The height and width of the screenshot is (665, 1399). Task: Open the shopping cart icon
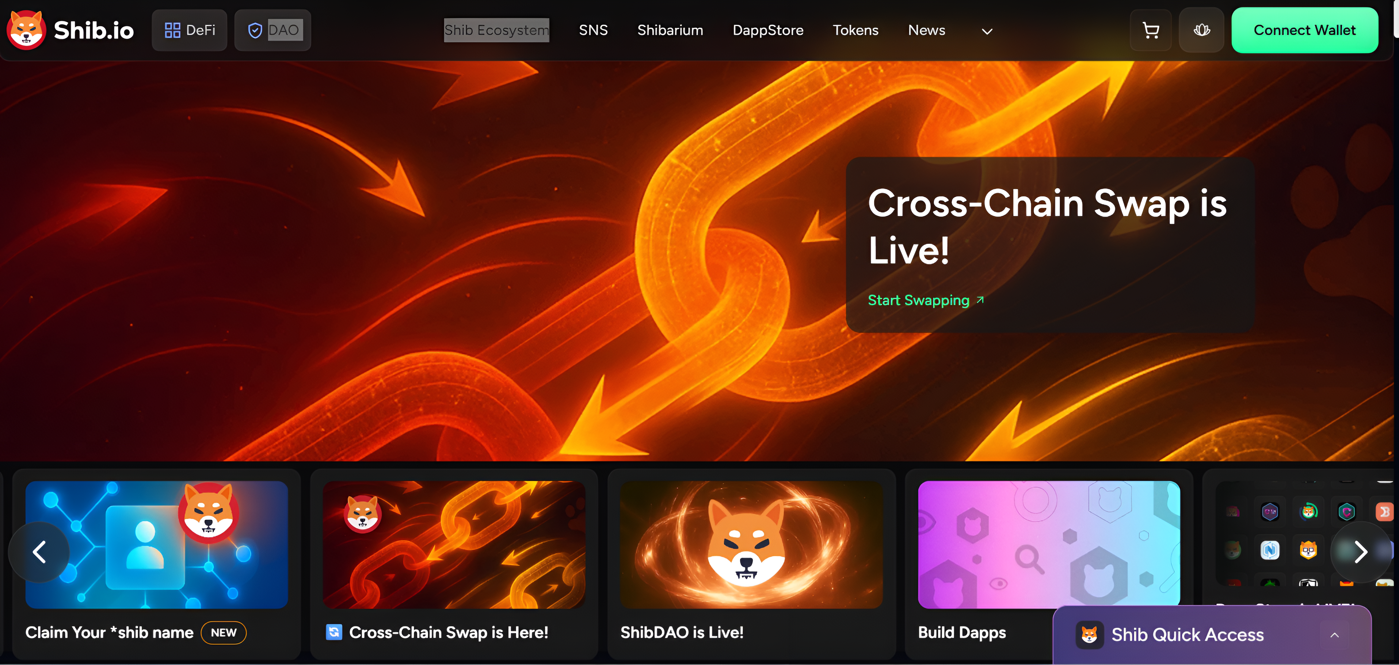pyautogui.click(x=1150, y=30)
